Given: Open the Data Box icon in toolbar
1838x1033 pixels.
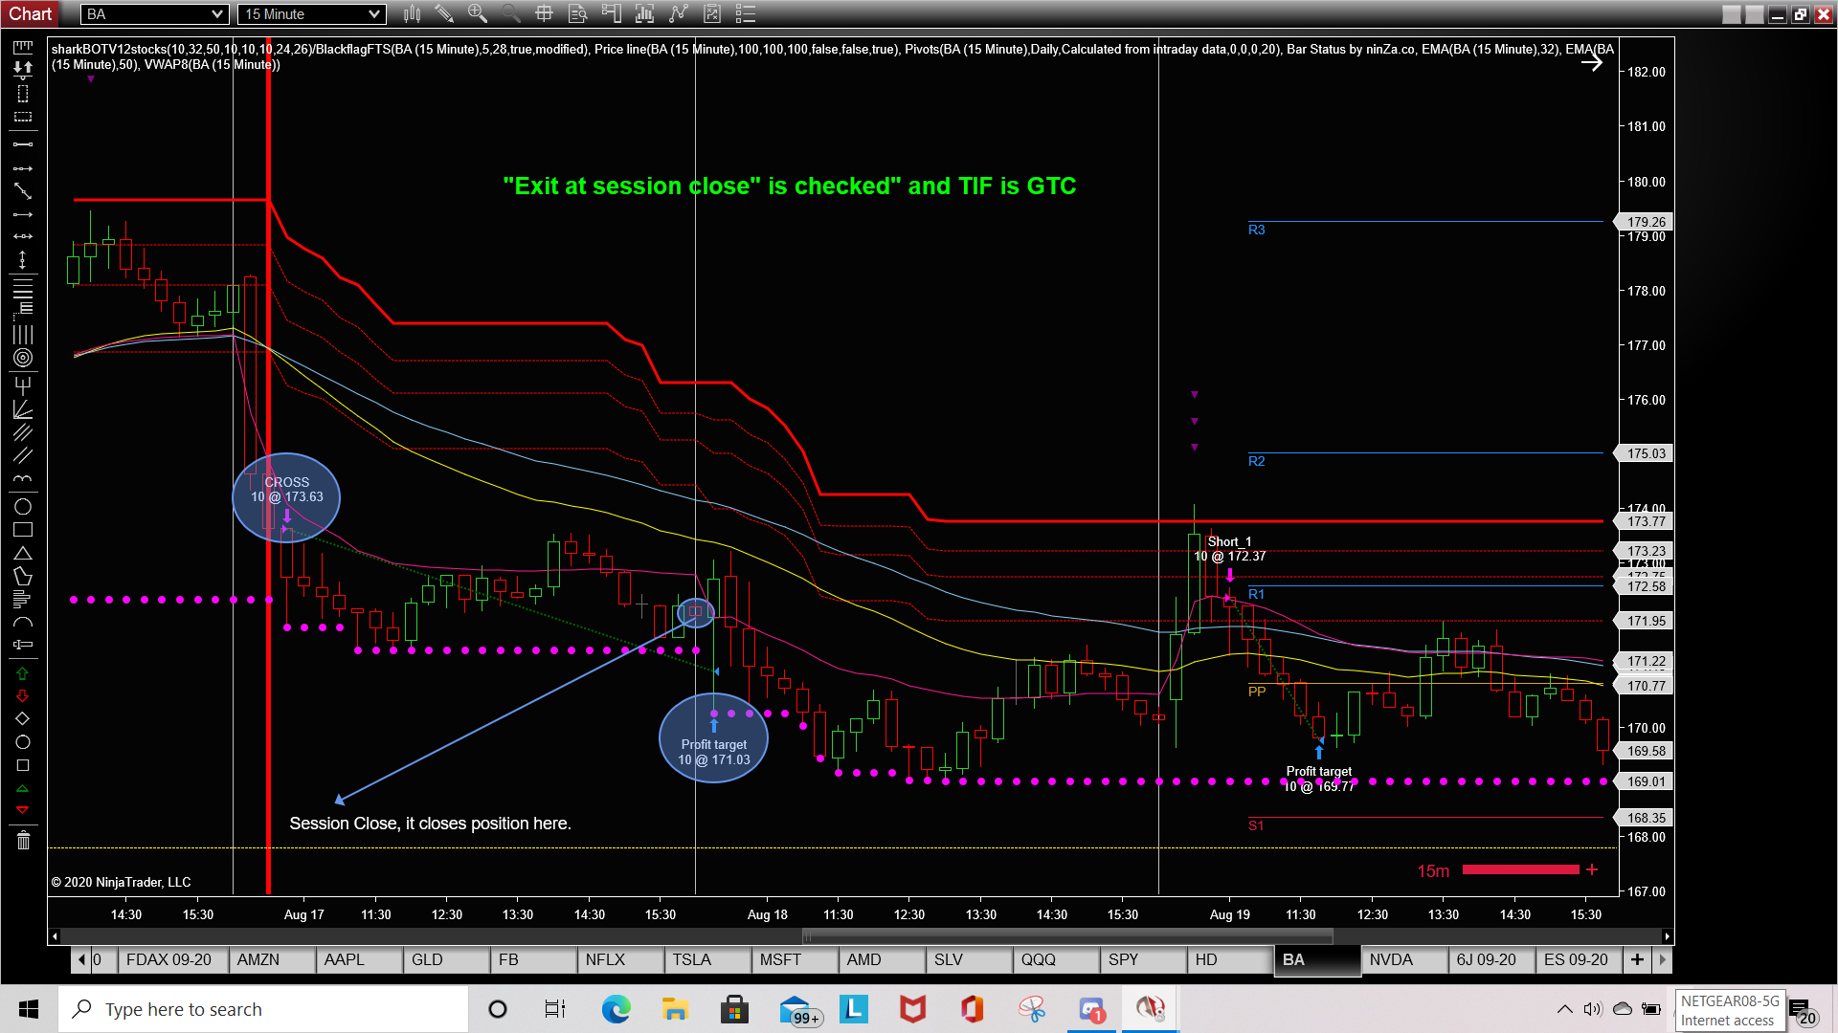Looking at the screenshot, I should (x=578, y=13).
